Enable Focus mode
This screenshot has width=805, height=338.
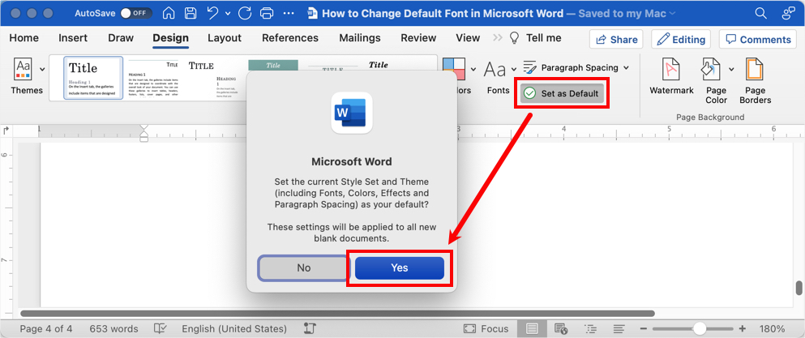tap(486, 329)
